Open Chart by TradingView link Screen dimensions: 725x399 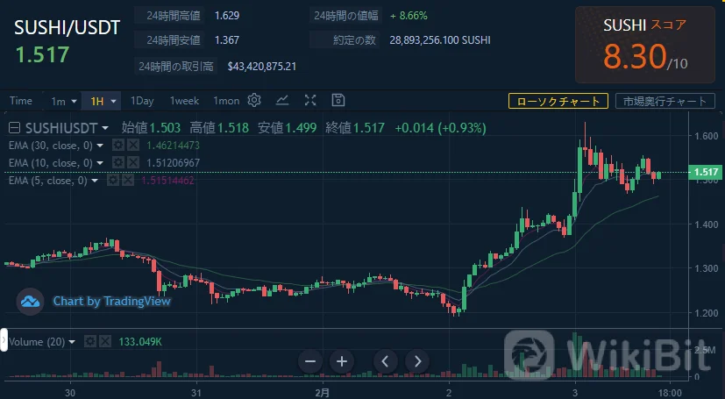[112, 302]
